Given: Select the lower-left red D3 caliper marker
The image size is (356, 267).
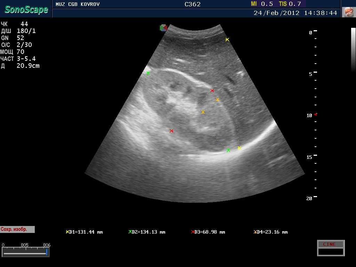Looking at the screenshot, I should coord(171,131).
